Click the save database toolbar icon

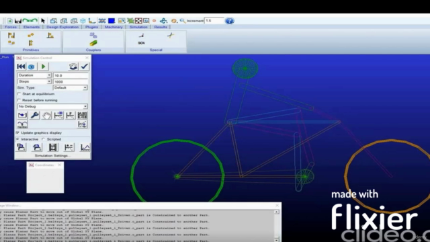tap(18, 21)
